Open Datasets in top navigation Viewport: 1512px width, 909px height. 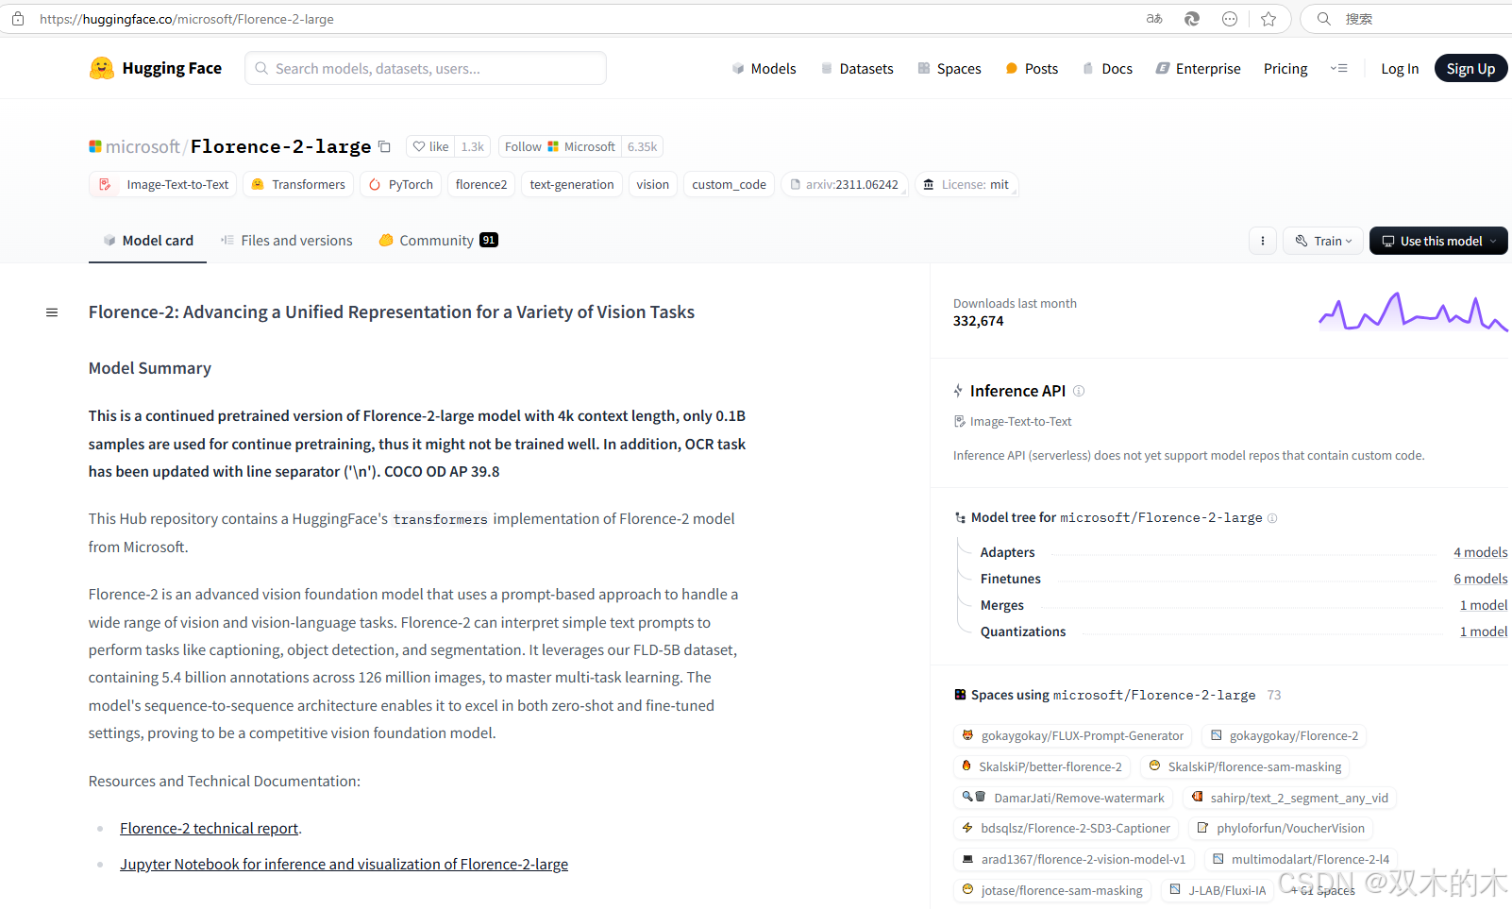(857, 68)
